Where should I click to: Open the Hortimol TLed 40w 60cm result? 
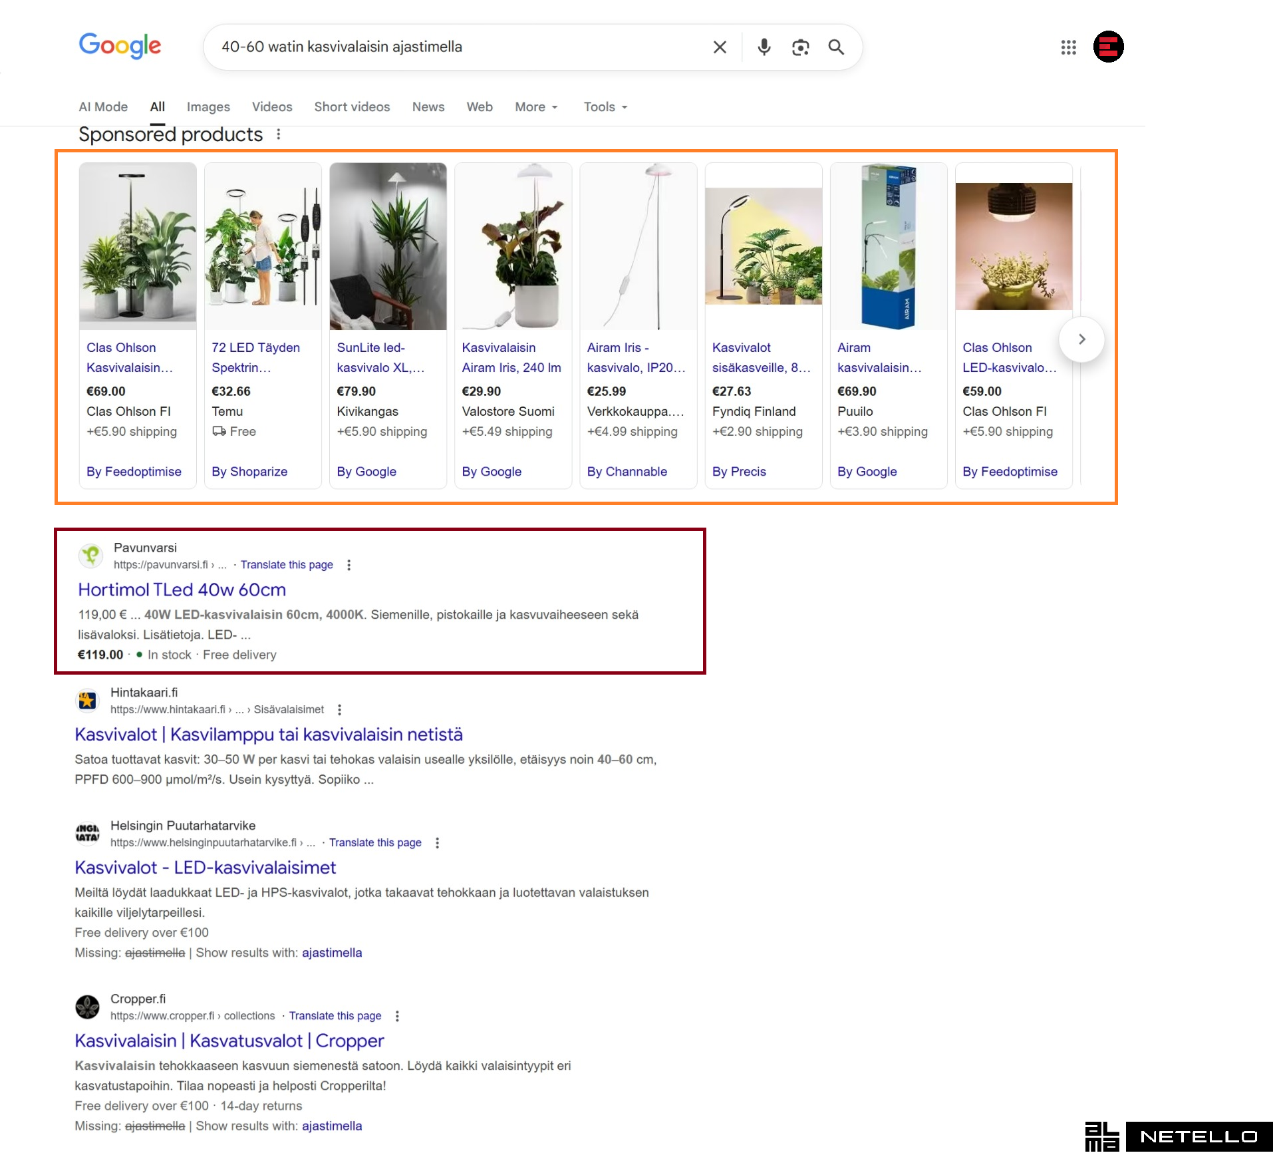[182, 590]
